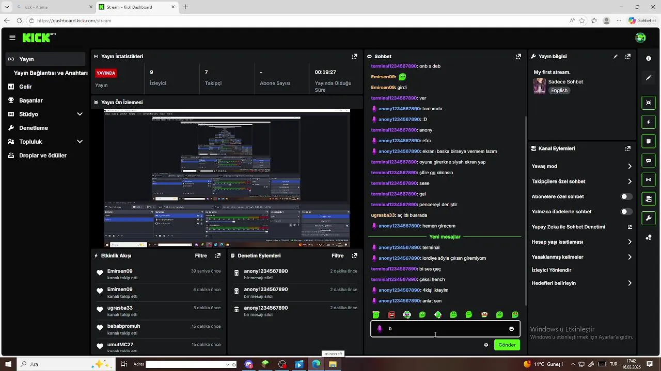
Task: Click the stream preview thumbnail
Action: coord(227,178)
